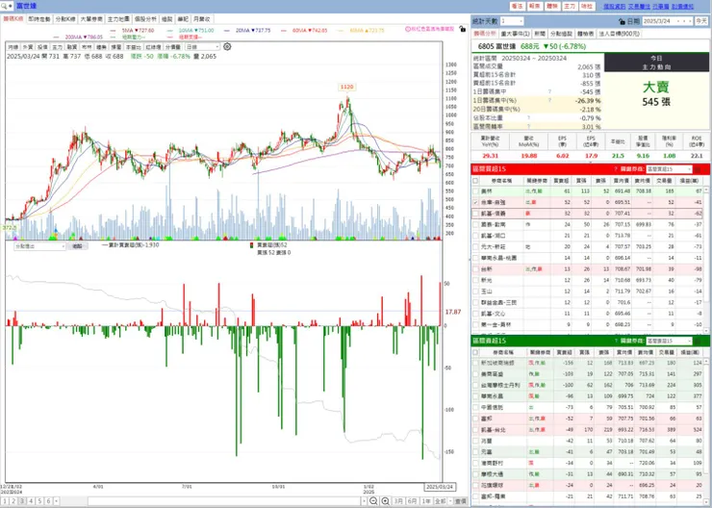Open the 分點進出 indicator dropdown
The height and width of the screenshot is (508, 712).
coord(40,246)
